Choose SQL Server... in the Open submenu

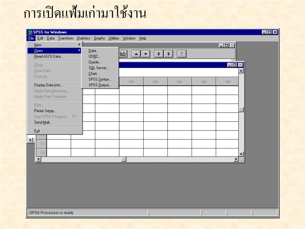[x=100, y=68]
